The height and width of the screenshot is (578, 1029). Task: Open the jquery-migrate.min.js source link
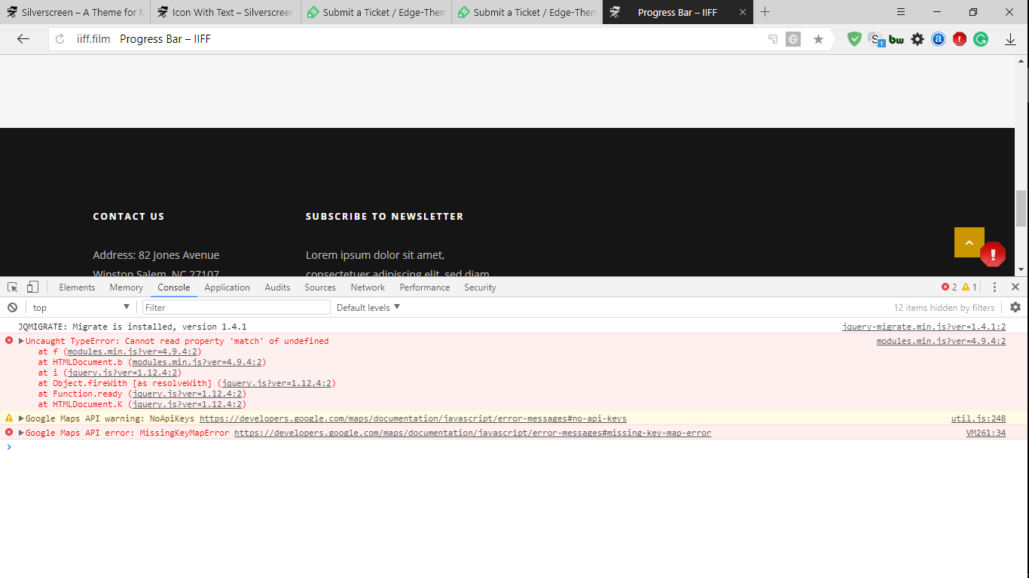click(923, 327)
